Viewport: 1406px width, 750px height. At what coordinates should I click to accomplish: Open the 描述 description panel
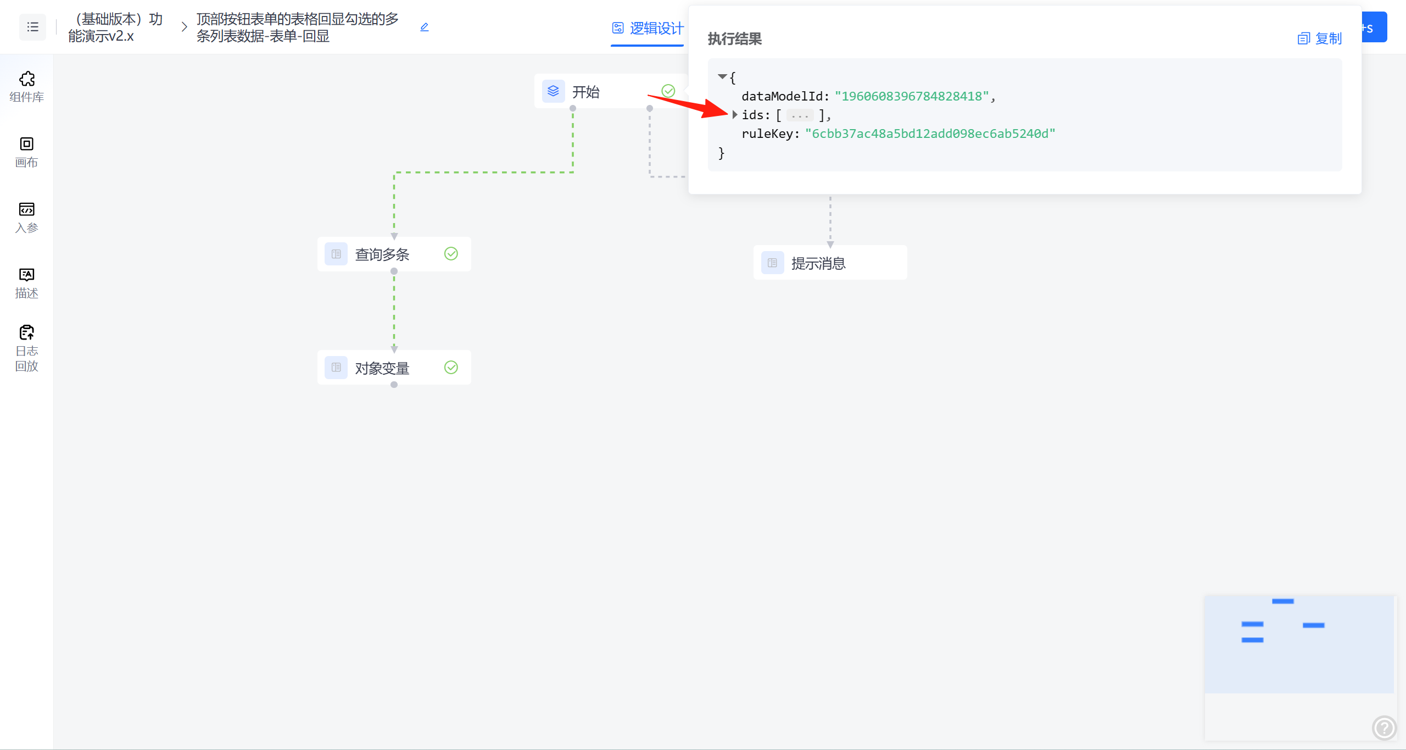coord(26,283)
